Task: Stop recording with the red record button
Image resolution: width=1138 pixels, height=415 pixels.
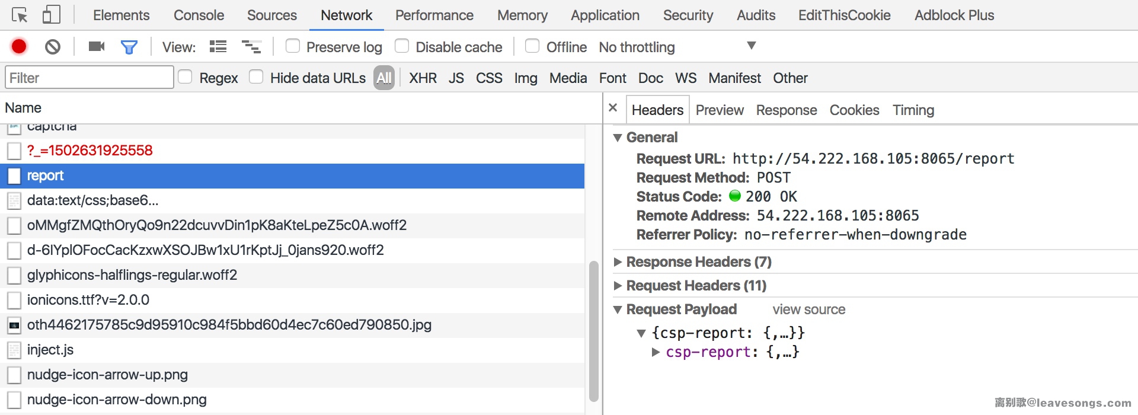Action: pyautogui.click(x=19, y=46)
